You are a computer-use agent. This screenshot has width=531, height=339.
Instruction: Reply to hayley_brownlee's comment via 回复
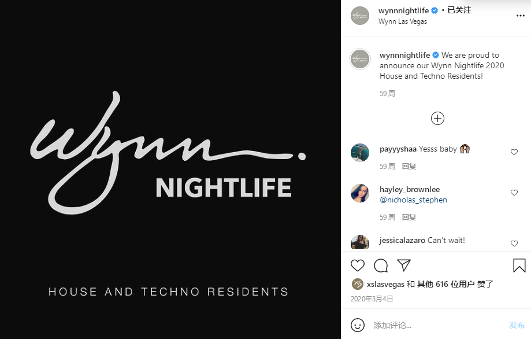409,218
